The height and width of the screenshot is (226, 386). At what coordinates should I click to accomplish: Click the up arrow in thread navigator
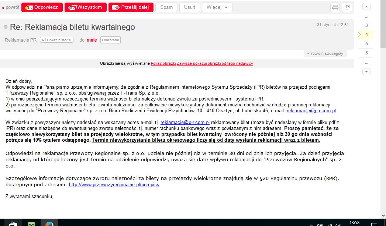(366, 7)
